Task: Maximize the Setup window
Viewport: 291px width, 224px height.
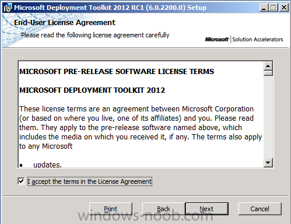Action: point(274,8)
